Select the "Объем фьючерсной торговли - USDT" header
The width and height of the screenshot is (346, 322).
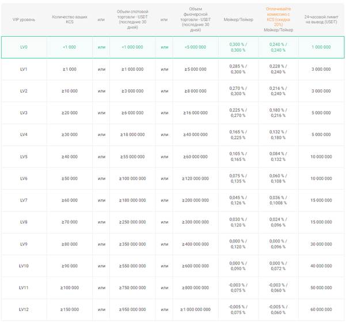point(195,20)
